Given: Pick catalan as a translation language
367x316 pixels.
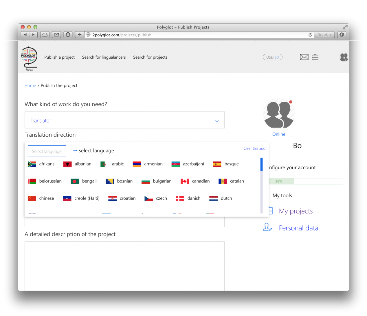Looking at the screenshot, I should (237, 181).
